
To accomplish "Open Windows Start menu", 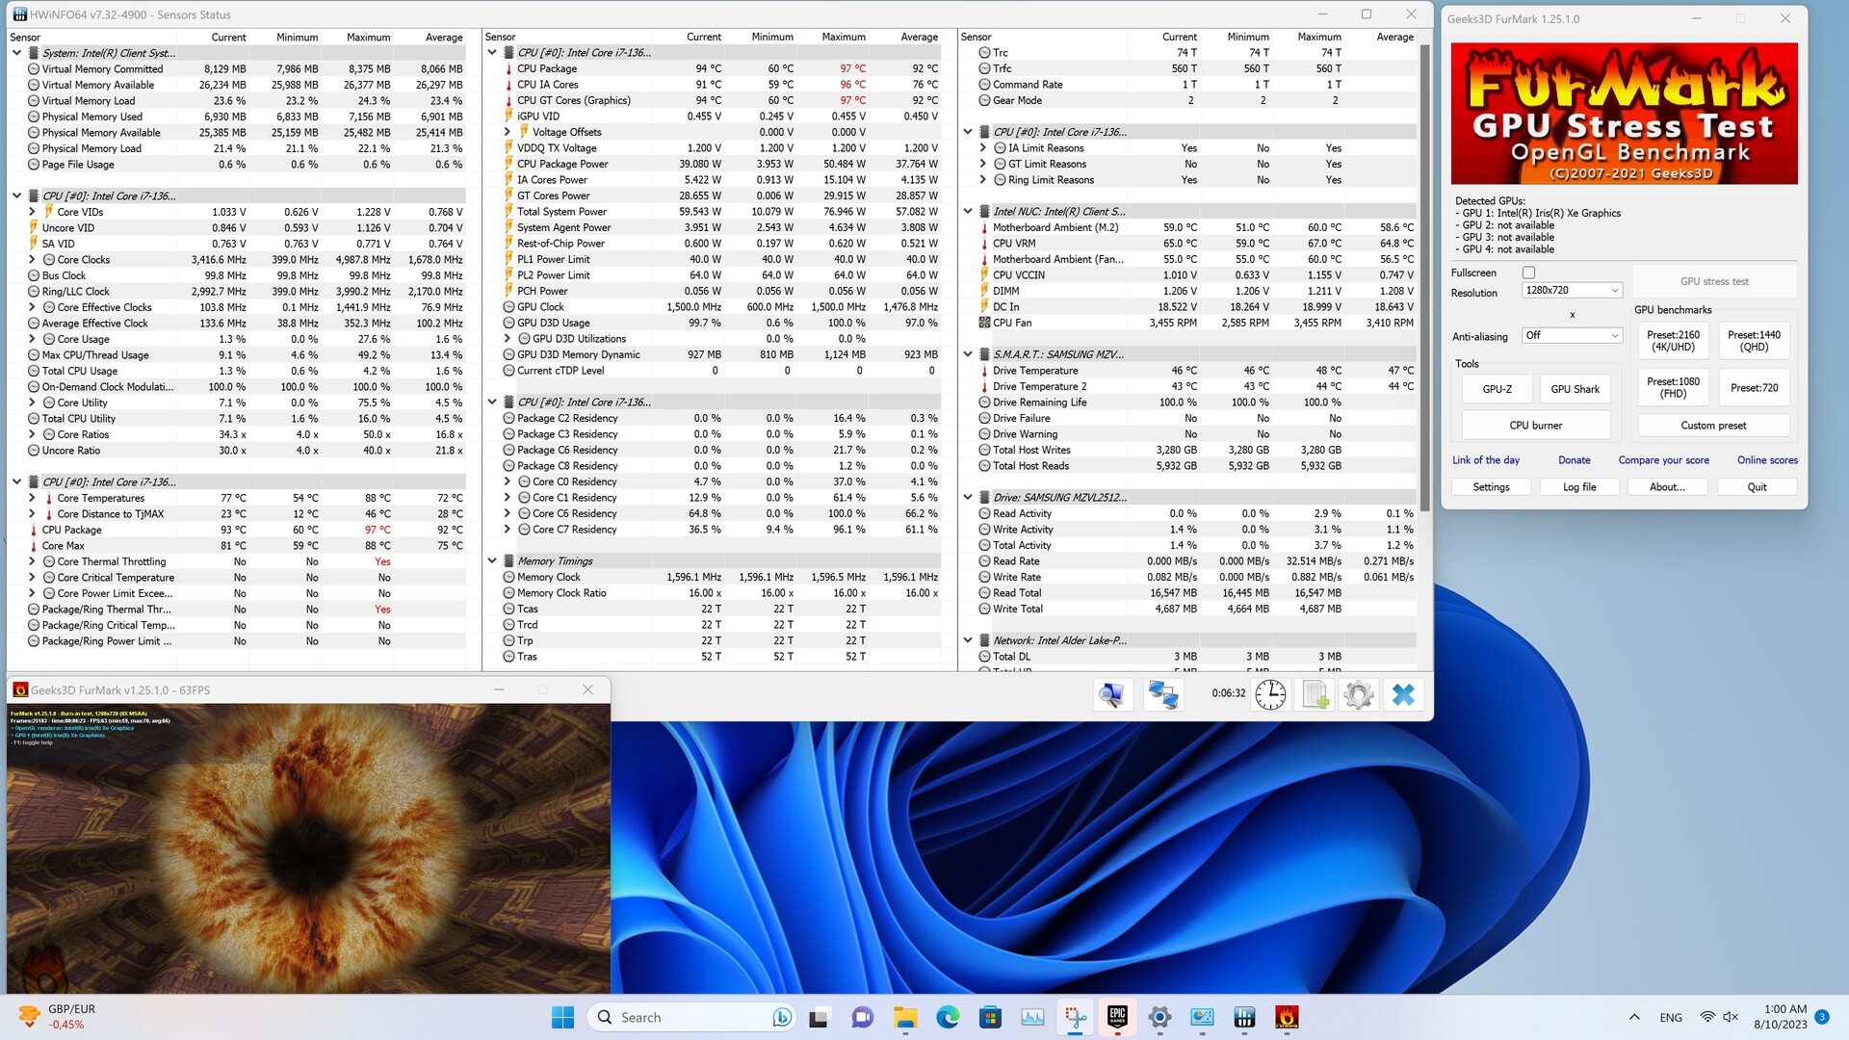I will 562,1017.
